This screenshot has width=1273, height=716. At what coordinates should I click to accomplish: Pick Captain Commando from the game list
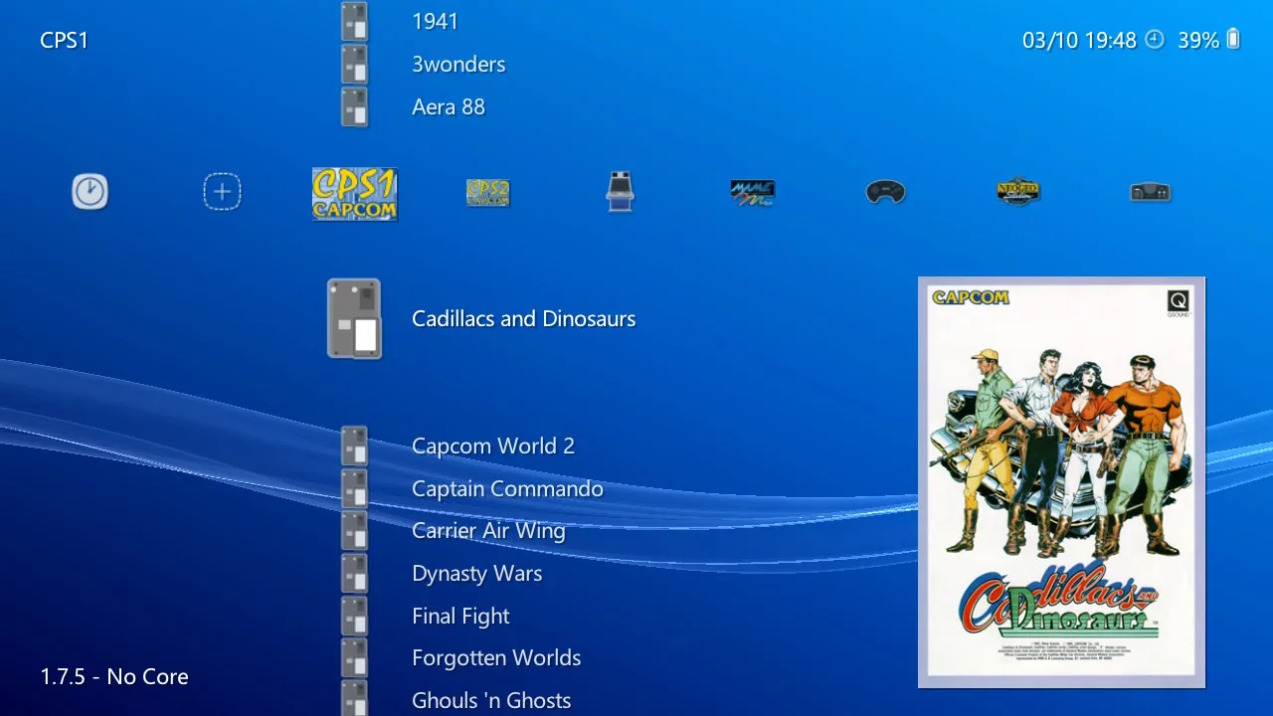tap(507, 488)
